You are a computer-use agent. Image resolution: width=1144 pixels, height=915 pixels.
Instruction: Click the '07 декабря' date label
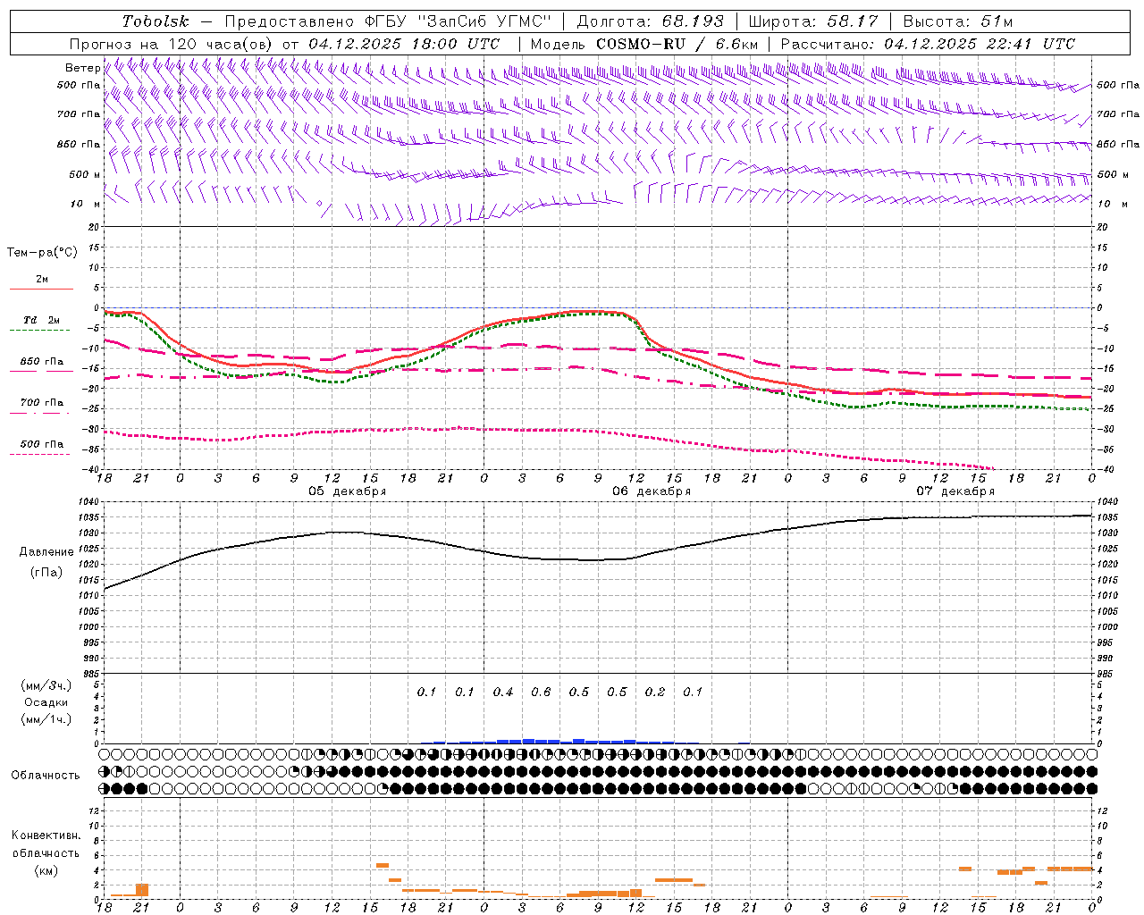coord(955,491)
